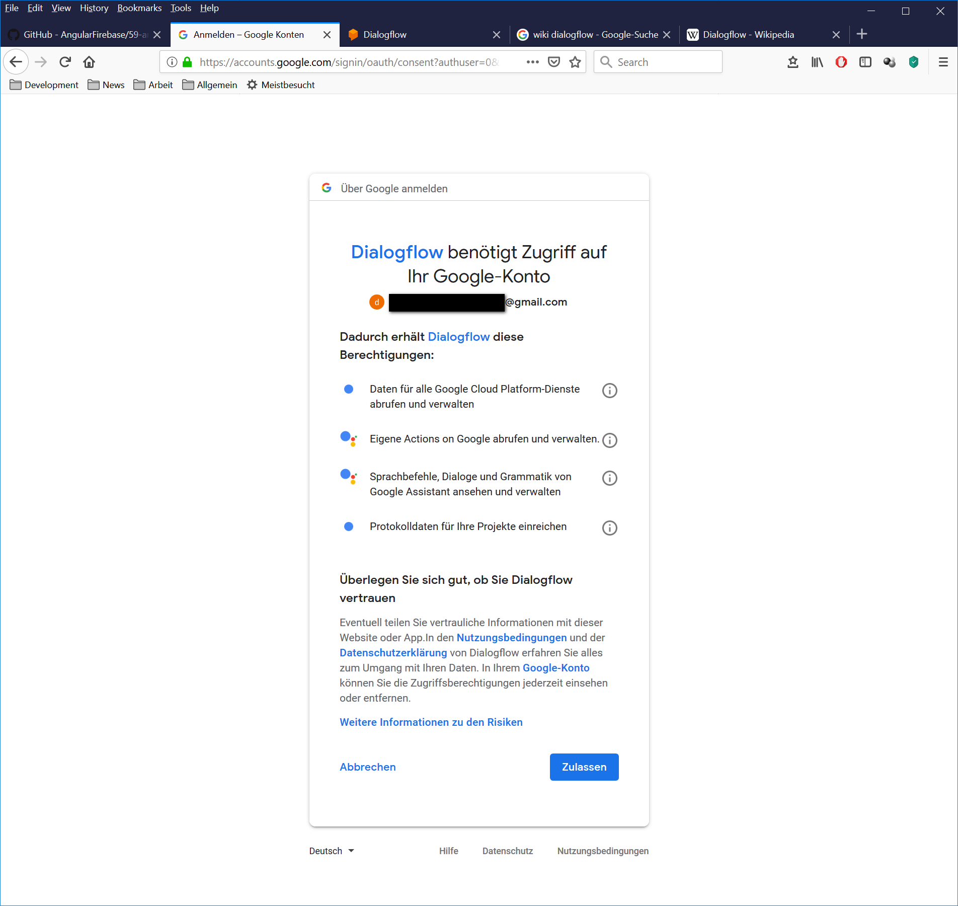Expand the Development bookmarks folder
This screenshot has height=906, width=958.
coord(44,85)
